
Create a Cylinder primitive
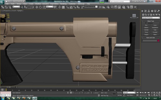[146, 30]
